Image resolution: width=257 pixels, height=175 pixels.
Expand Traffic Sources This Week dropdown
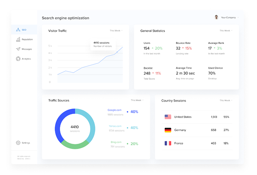coord(137,100)
